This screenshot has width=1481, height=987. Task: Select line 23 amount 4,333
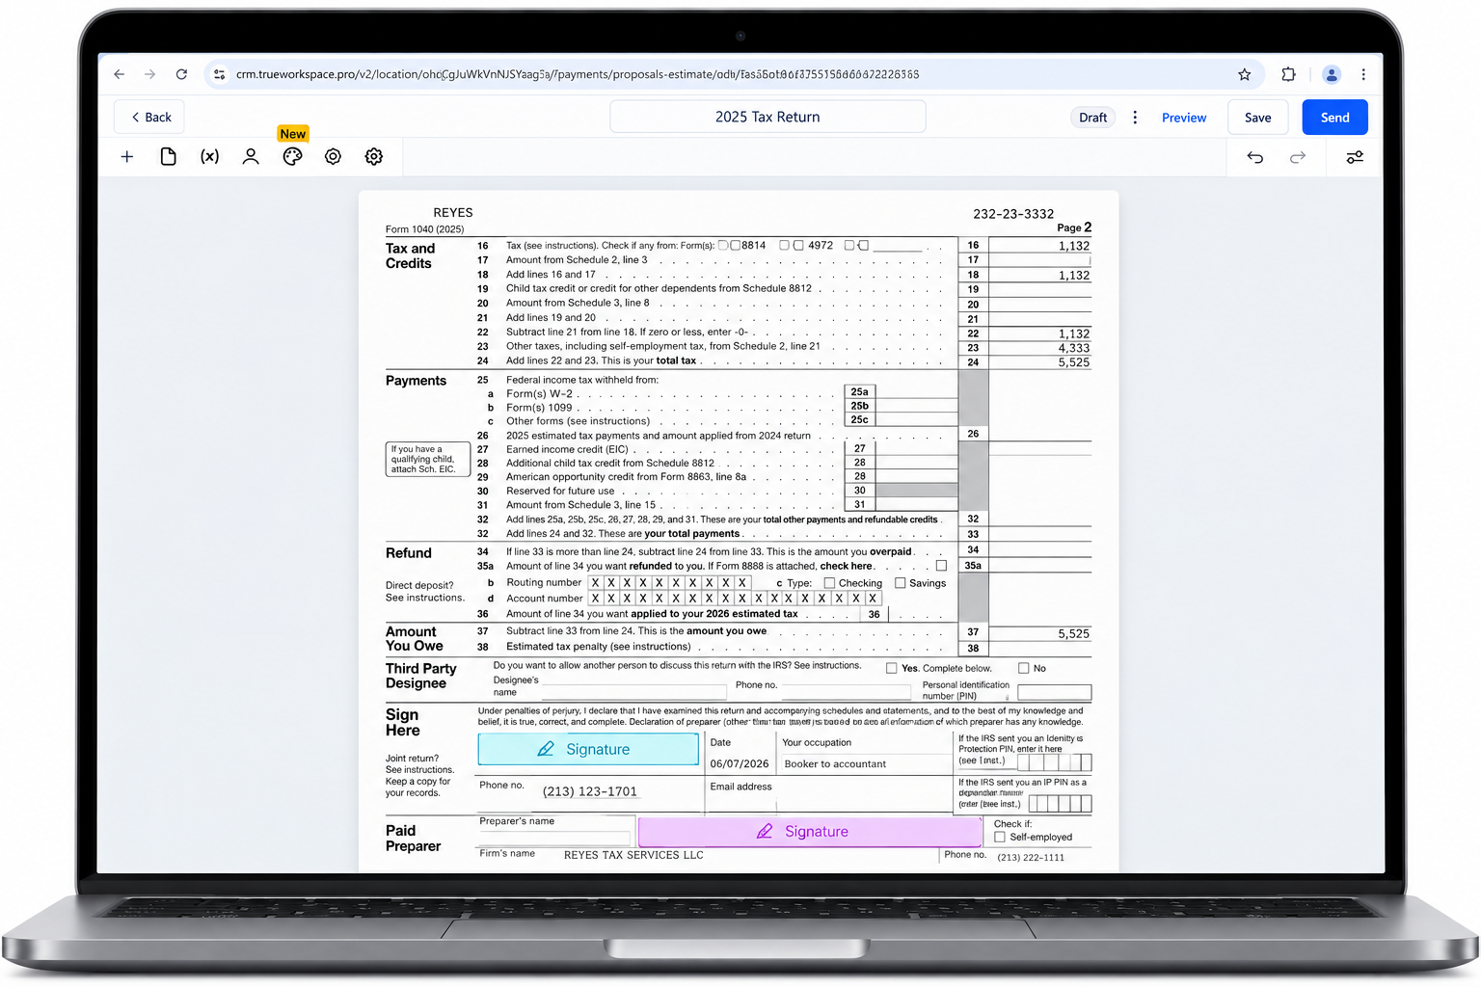click(x=1074, y=348)
